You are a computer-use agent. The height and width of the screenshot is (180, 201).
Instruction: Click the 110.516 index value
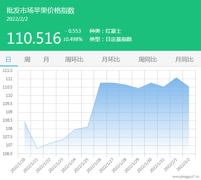tap(34, 38)
